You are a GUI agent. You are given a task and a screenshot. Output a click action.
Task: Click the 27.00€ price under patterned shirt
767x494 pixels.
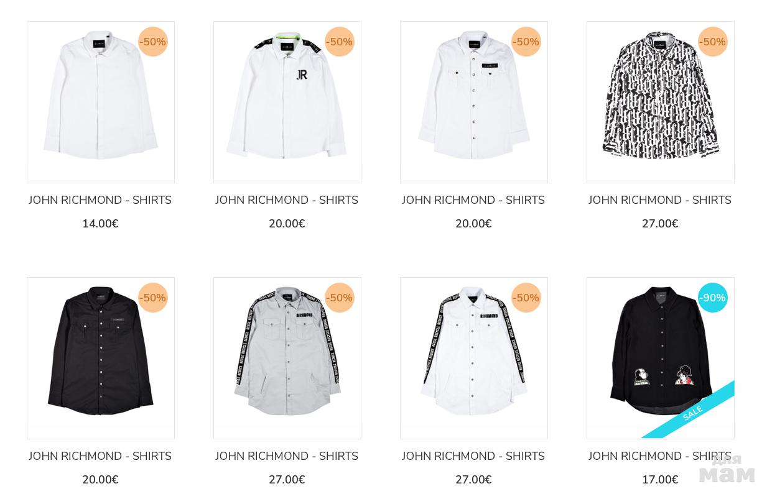(x=660, y=224)
